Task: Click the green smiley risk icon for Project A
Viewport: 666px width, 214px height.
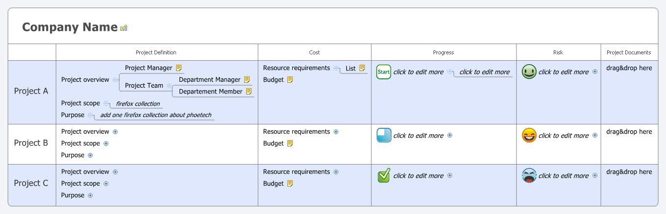Action: click(x=529, y=72)
